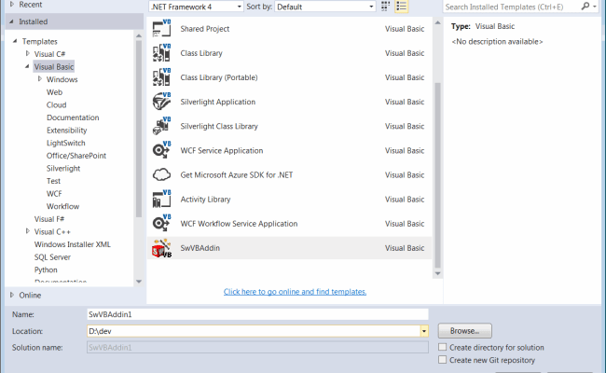Open the .NET Framework 4 dropdown
This screenshot has width=606, height=373.
click(x=196, y=7)
